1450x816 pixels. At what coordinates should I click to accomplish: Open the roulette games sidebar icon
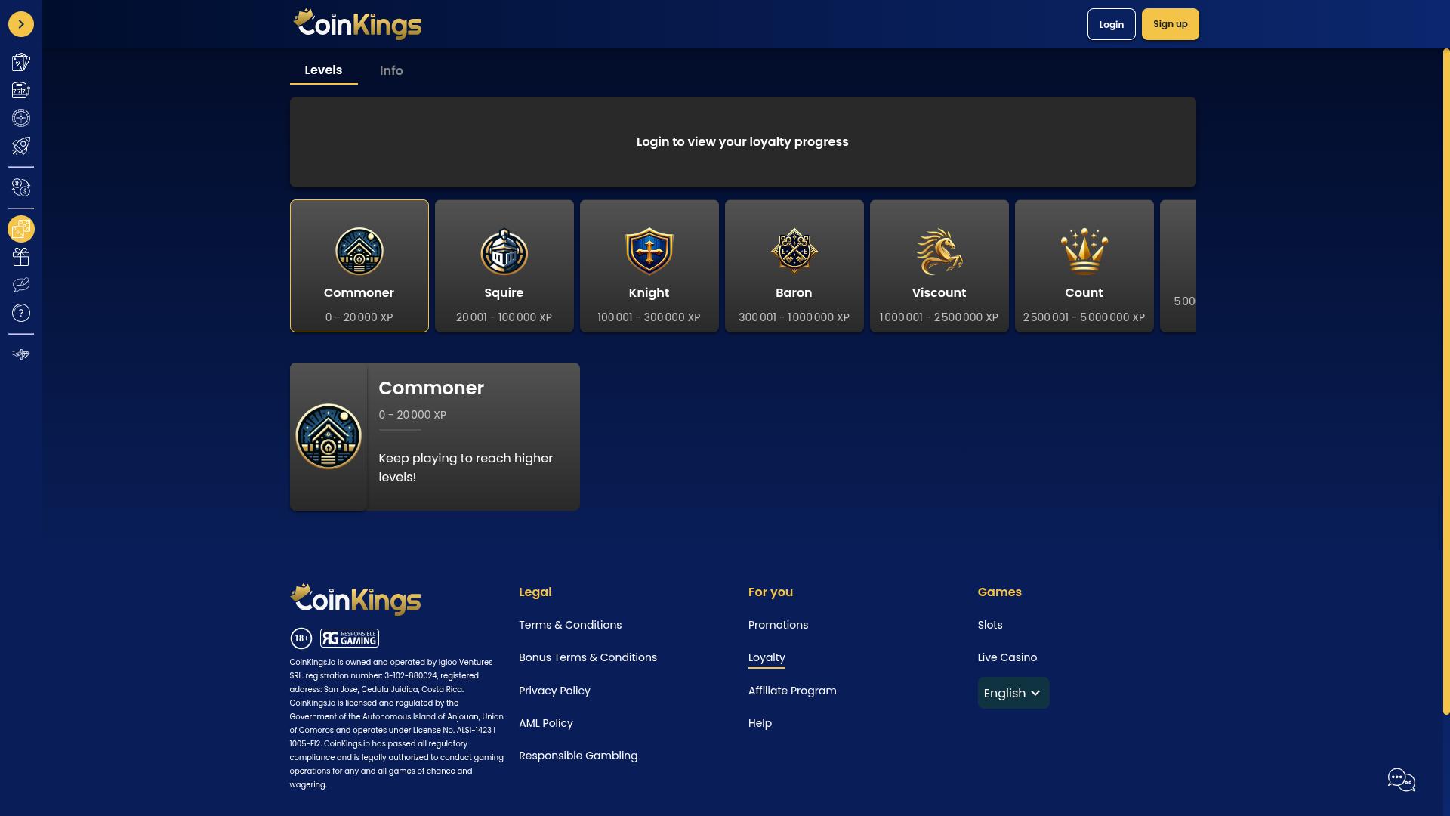[x=21, y=118]
